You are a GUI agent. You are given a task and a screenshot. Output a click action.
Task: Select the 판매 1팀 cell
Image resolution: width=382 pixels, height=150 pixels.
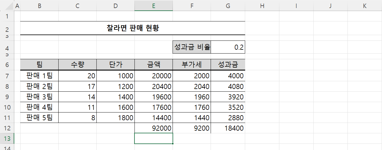tap(39, 76)
